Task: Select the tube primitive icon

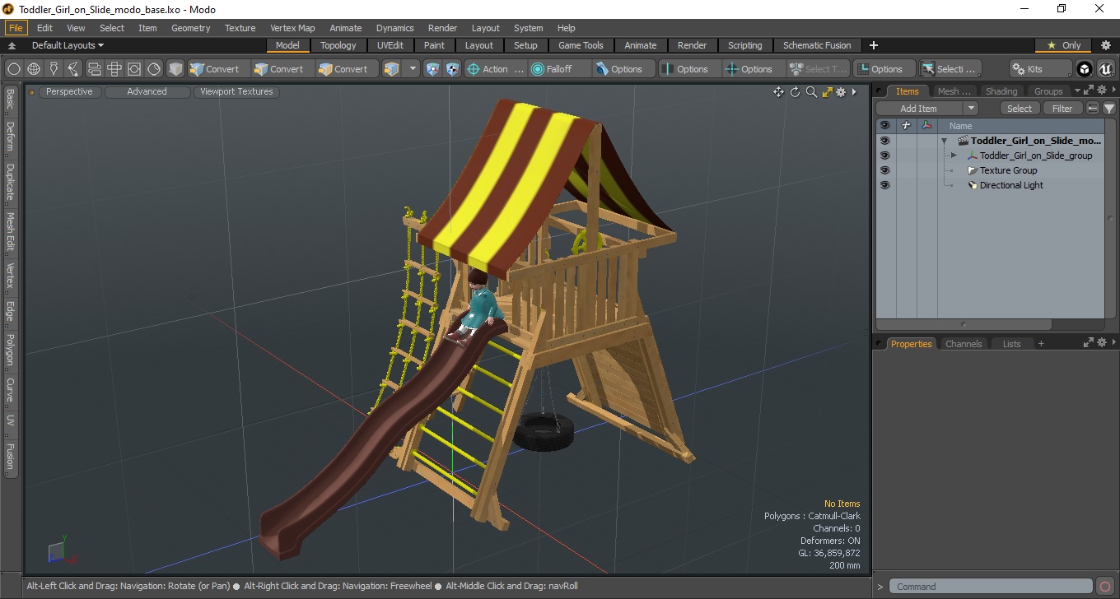Action: [133, 69]
